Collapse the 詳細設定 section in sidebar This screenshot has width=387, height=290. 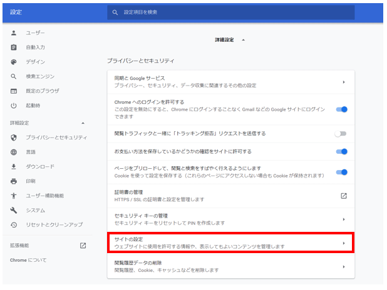83,123
